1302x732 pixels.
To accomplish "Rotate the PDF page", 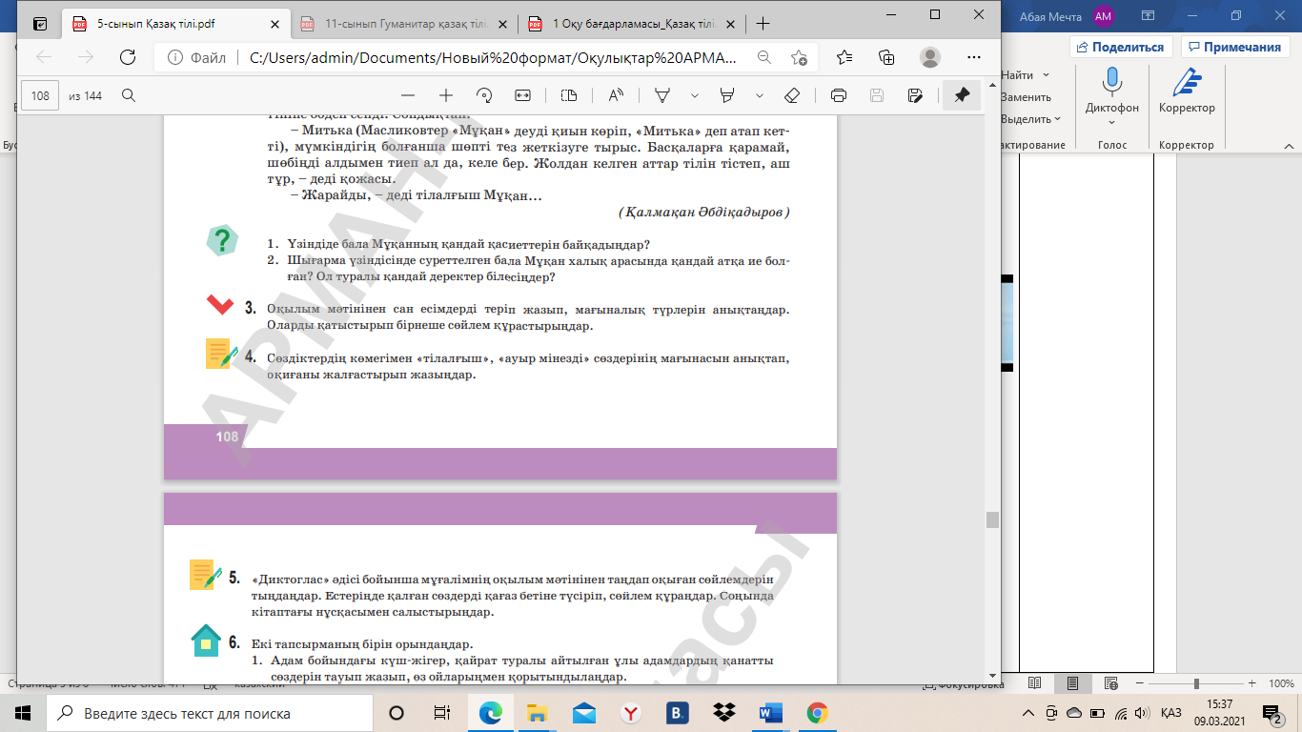I will point(484,95).
